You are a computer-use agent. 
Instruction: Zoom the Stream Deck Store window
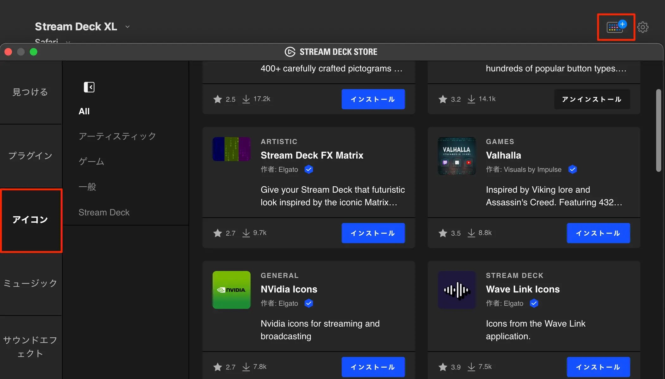(34, 52)
